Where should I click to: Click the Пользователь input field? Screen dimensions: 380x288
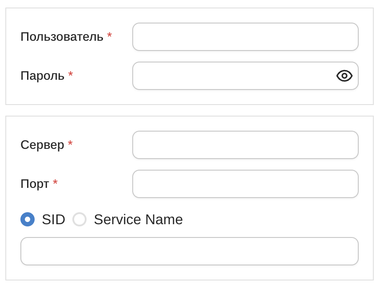pos(245,37)
